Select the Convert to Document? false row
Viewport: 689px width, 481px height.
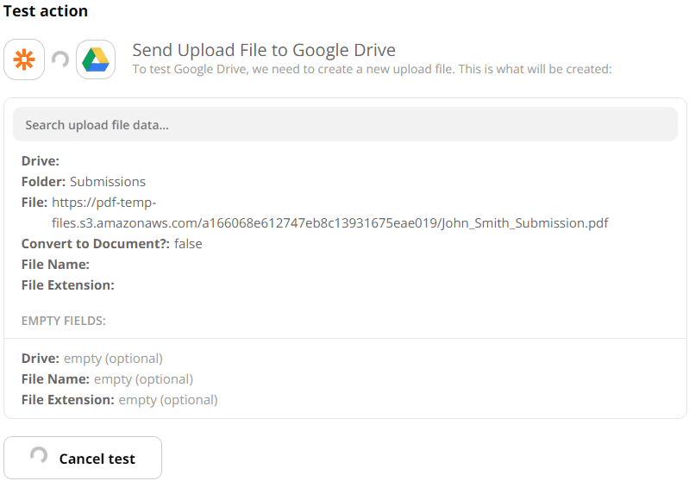pos(112,244)
